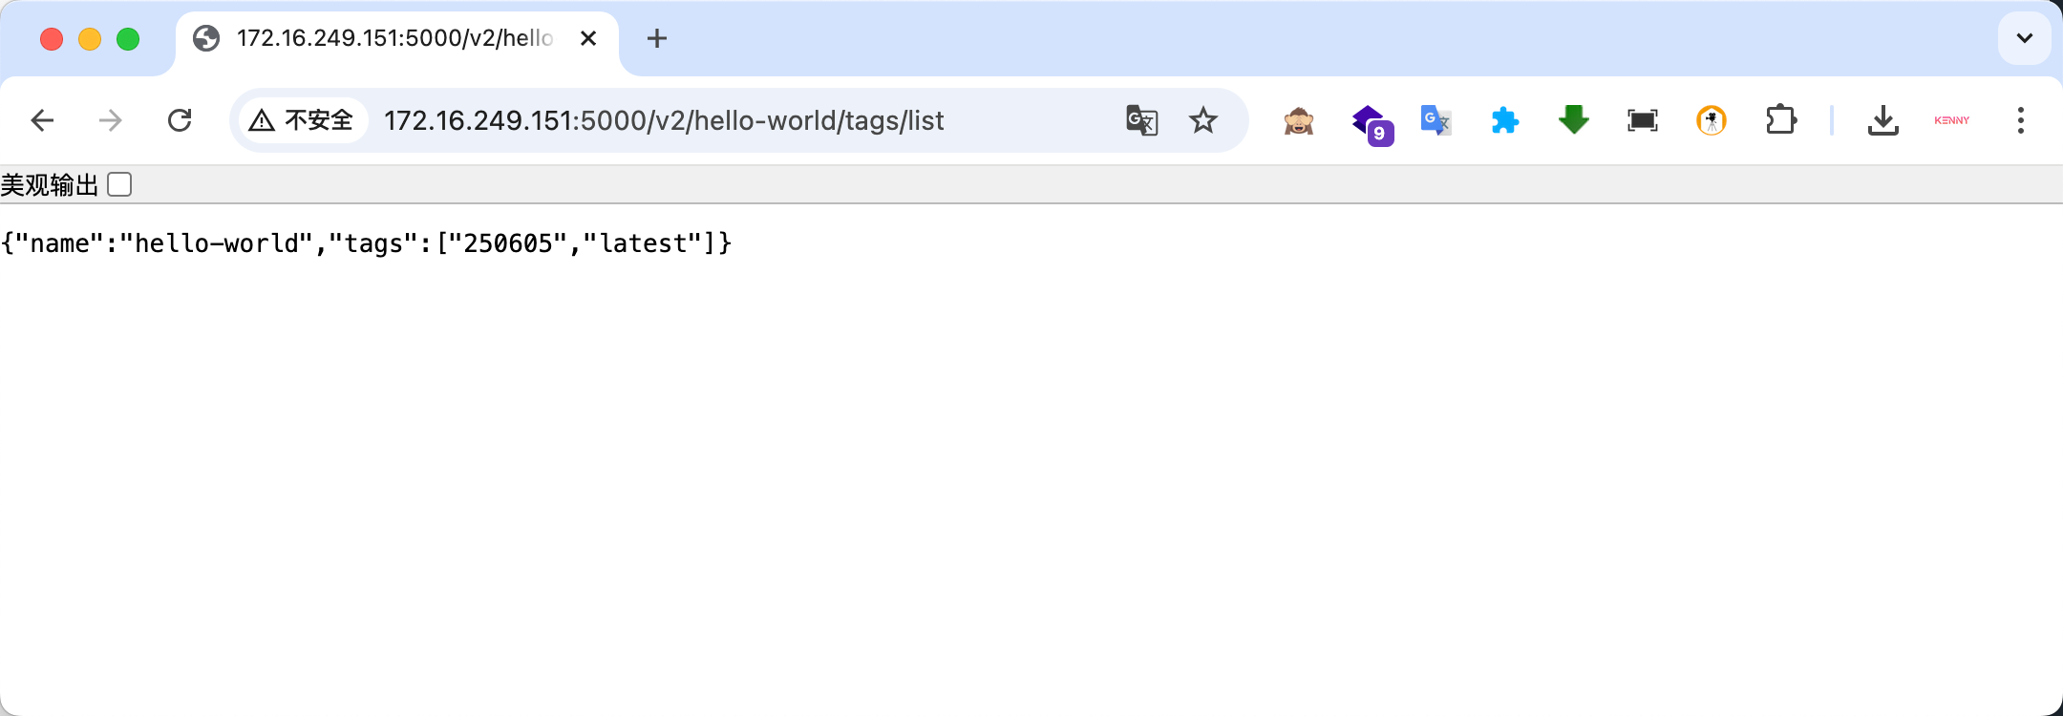
Task: Open a new tab with the plus button
Action: tap(657, 38)
